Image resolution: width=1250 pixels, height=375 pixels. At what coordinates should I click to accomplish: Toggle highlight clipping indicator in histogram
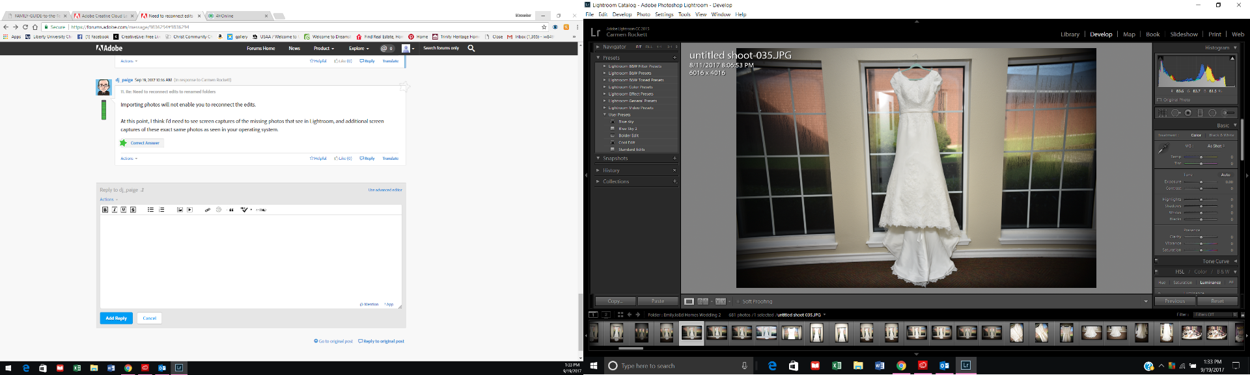[1232, 58]
